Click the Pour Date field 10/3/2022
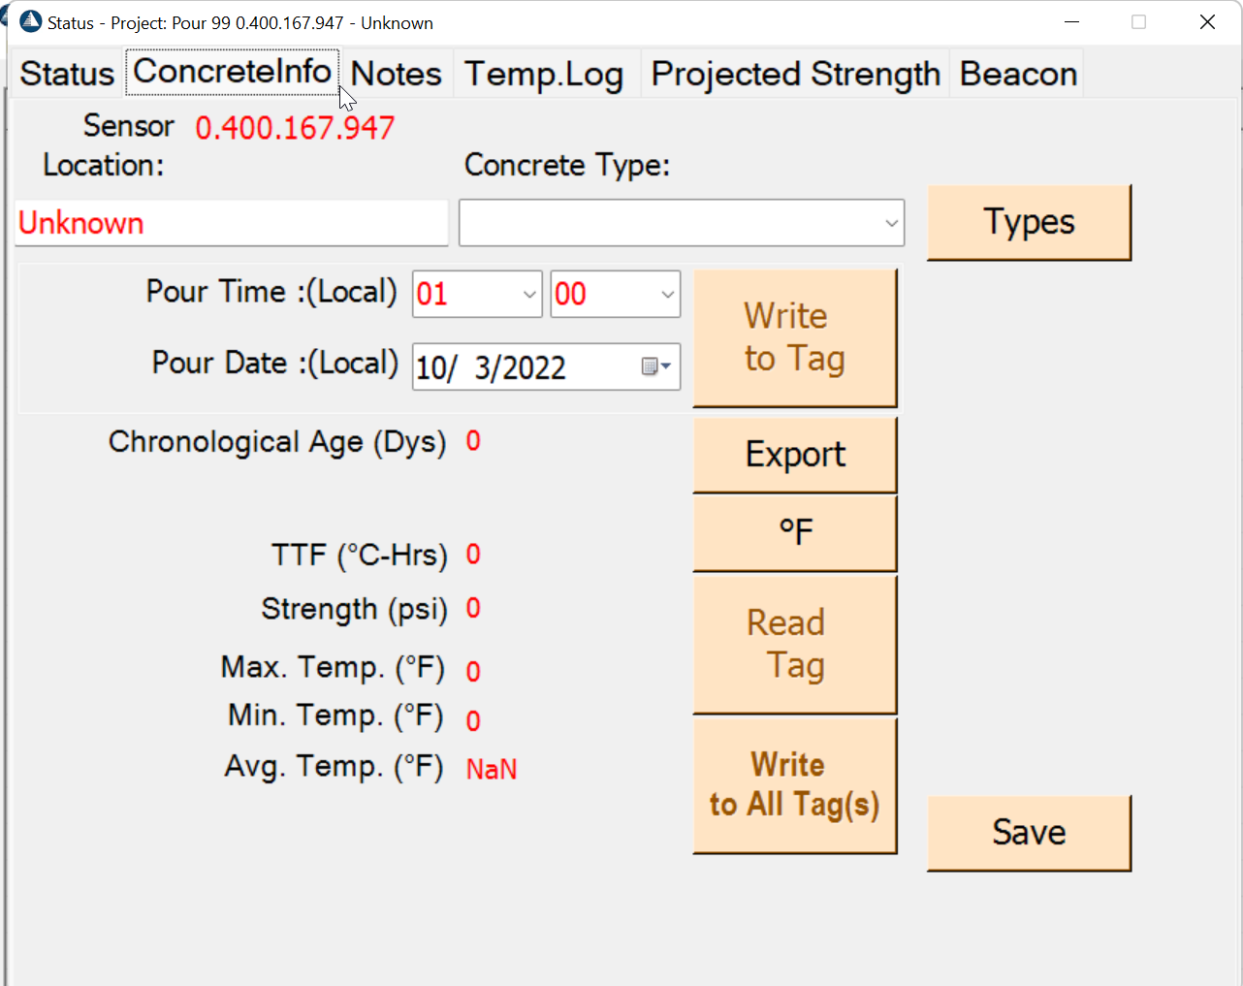This screenshot has width=1243, height=986. 546,366
